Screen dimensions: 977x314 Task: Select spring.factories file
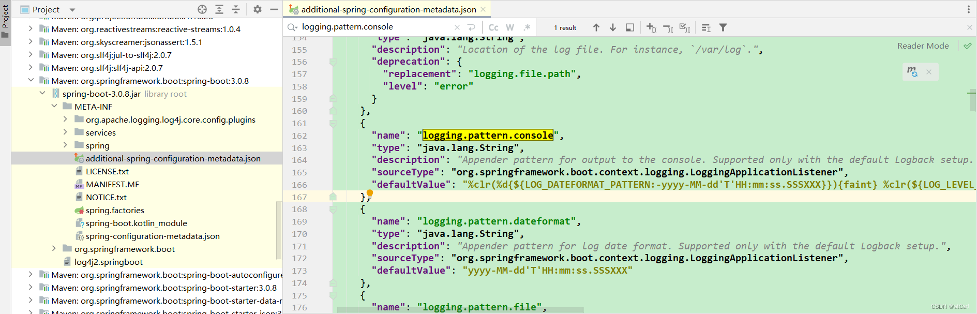[115, 210]
